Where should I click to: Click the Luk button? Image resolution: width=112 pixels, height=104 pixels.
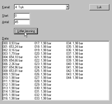coord(99,7)
